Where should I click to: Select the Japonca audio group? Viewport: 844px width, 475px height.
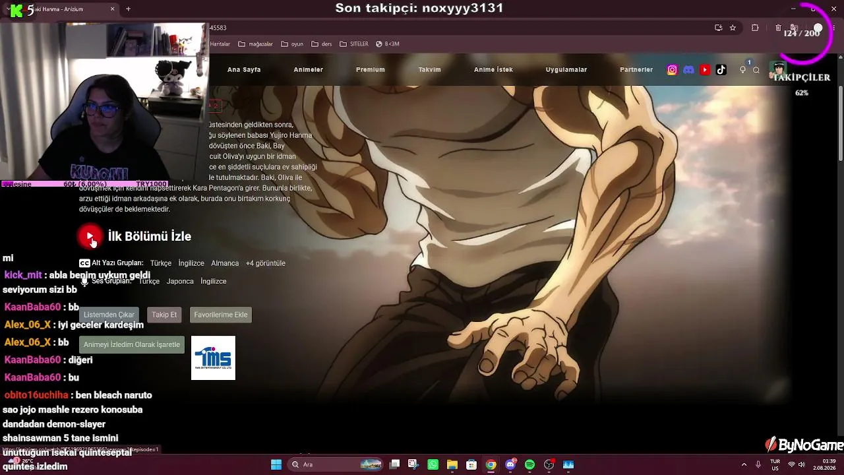pos(180,281)
